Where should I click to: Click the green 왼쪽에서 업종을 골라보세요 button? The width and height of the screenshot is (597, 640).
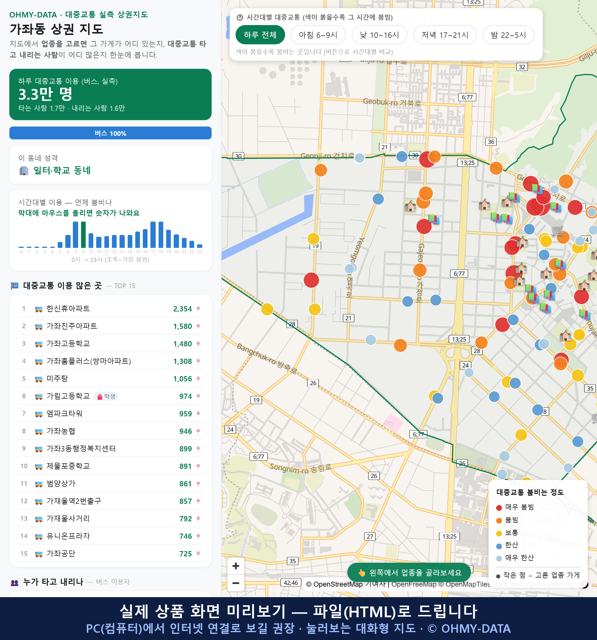click(410, 572)
